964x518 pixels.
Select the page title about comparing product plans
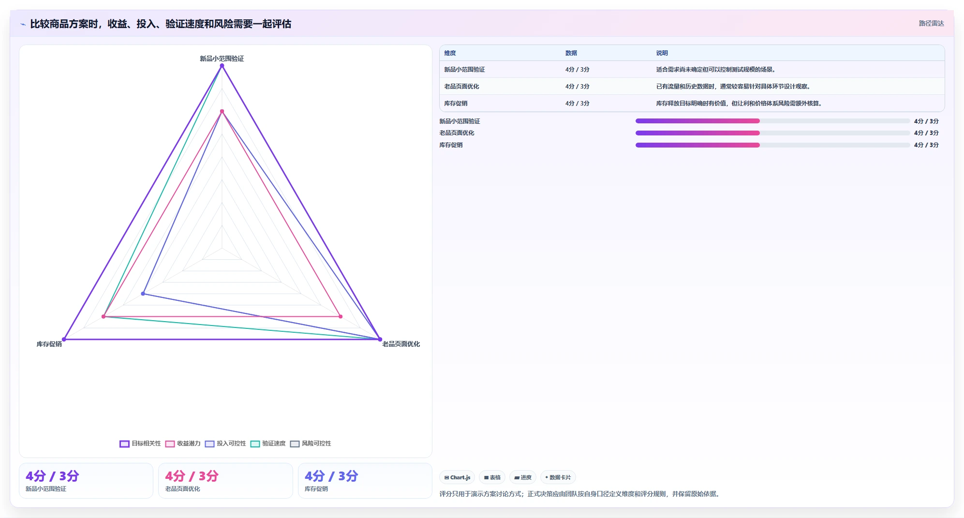[x=161, y=24]
